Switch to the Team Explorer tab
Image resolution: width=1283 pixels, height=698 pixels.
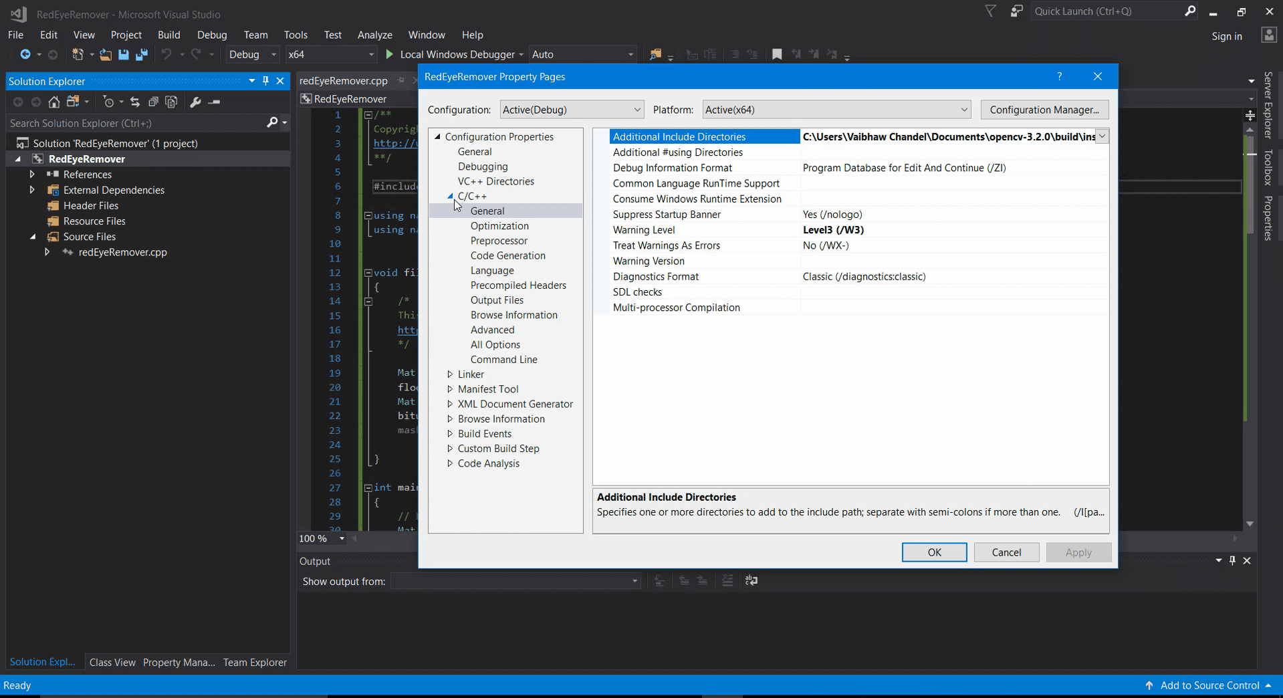255,663
